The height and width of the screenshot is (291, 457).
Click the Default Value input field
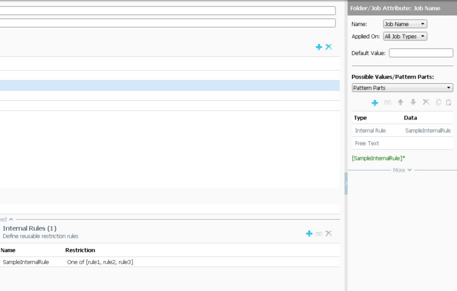pyautogui.click(x=421, y=53)
